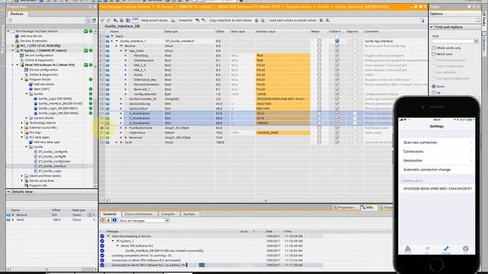Image resolution: width=488 pixels, height=274 pixels.
Task: Click Gorilla_Login [FB10000] block icon
Action: pos(36,99)
